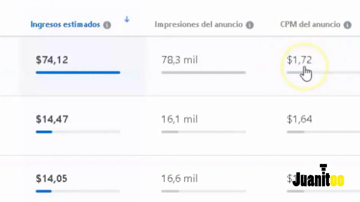Select the $14,47 revenue entry
This screenshot has height=202, width=360.
point(52,119)
